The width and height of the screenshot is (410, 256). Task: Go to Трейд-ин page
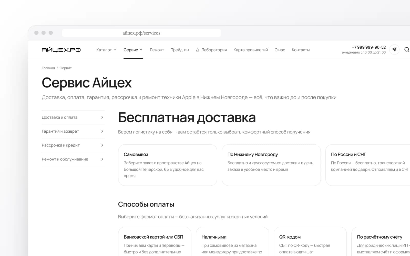click(x=180, y=50)
